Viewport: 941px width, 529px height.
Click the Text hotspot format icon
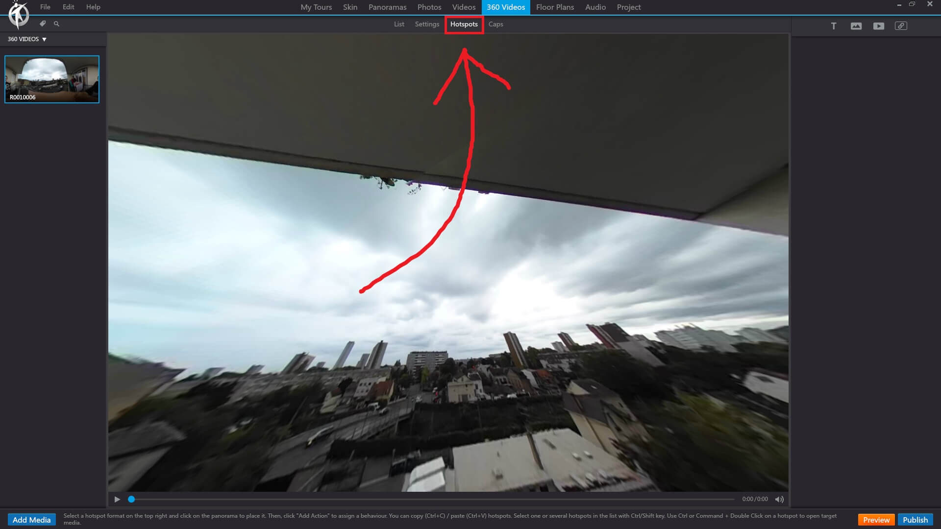click(833, 26)
